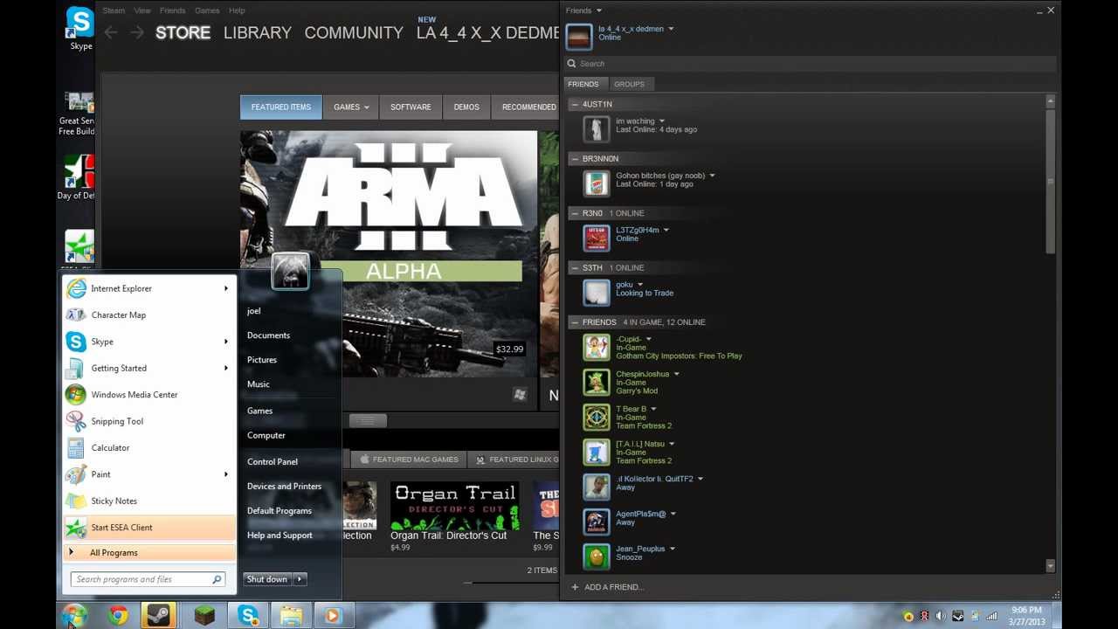
Task: Start the ESEA Client from Start menu
Action: pyautogui.click(x=148, y=528)
